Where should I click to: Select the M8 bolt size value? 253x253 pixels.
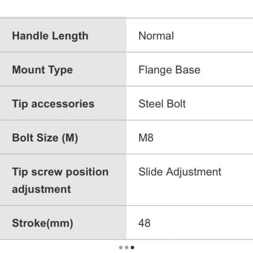pos(146,138)
